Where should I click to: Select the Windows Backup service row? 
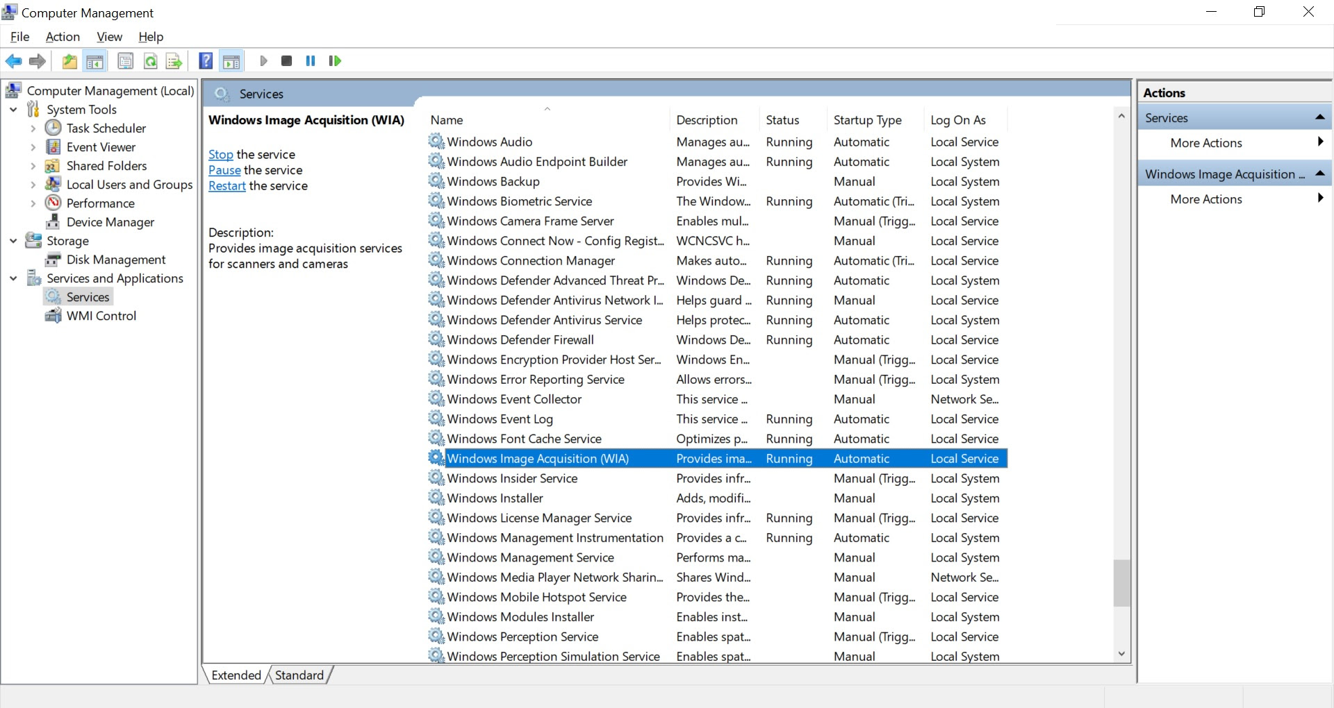tap(717, 181)
